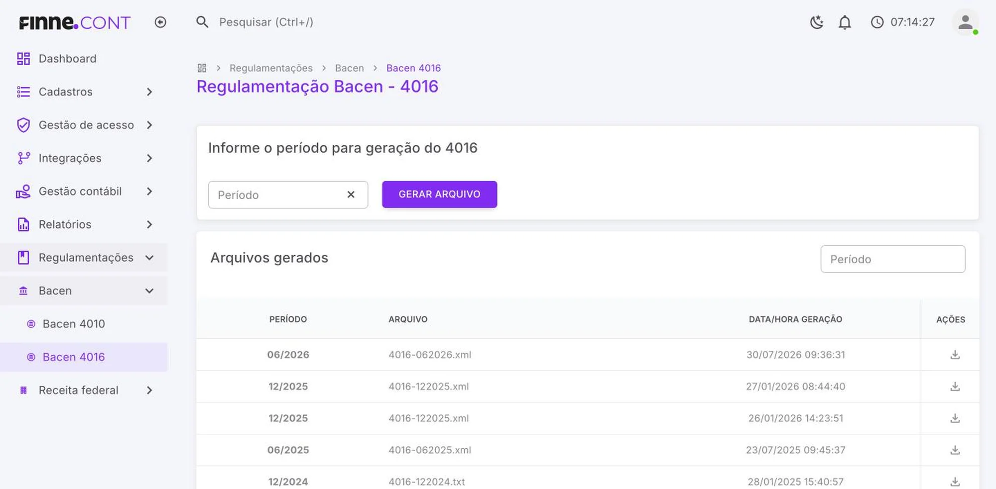
Task: Click the Relatórios chart-file icon
Action: (23, 224)
